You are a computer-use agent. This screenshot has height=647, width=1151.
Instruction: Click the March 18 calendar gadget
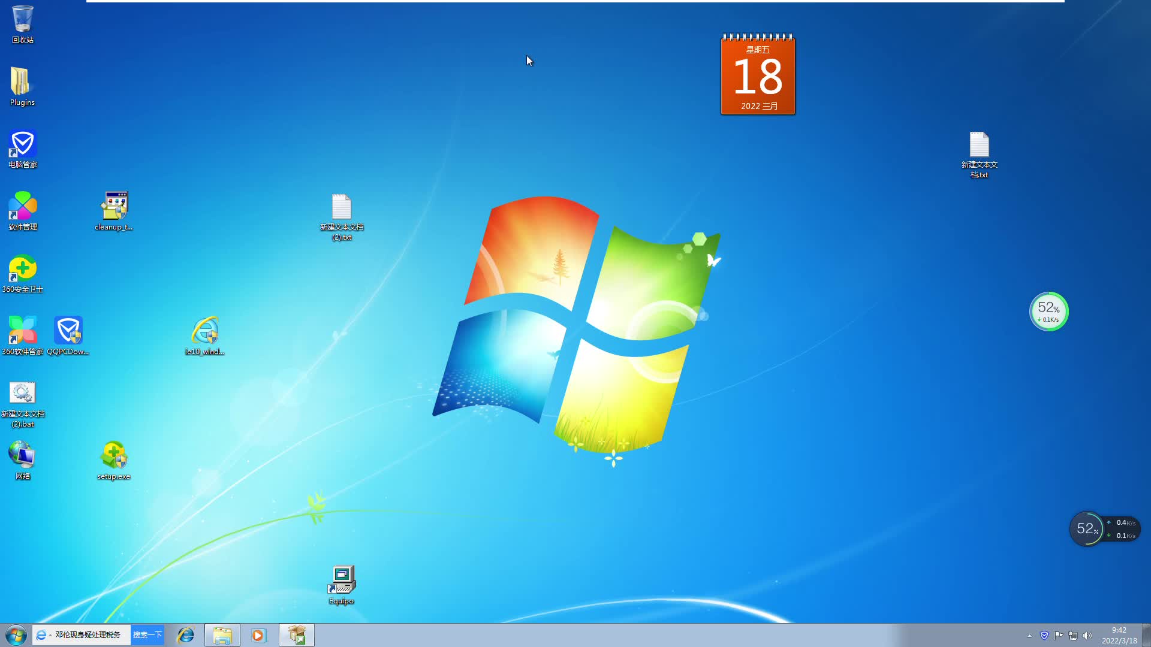point(758,75)
